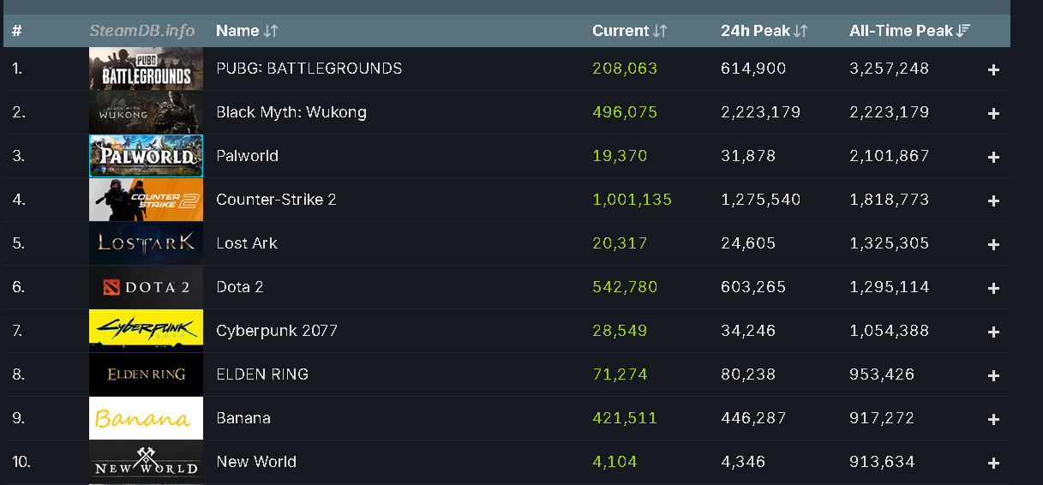Expand New World row with plus icon

993,463
